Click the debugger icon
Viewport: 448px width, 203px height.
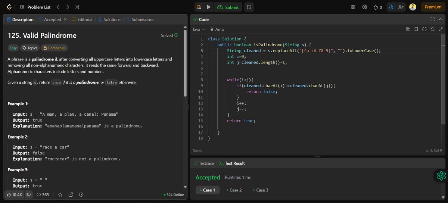[200, 7]
